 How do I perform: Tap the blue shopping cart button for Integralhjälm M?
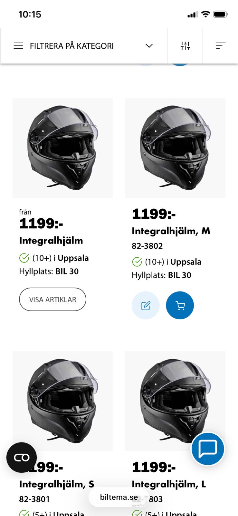click(180, 305)
